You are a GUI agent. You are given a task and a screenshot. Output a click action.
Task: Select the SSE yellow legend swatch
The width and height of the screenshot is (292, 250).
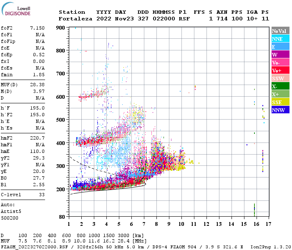pyautogui.click(x=280, y=102)
